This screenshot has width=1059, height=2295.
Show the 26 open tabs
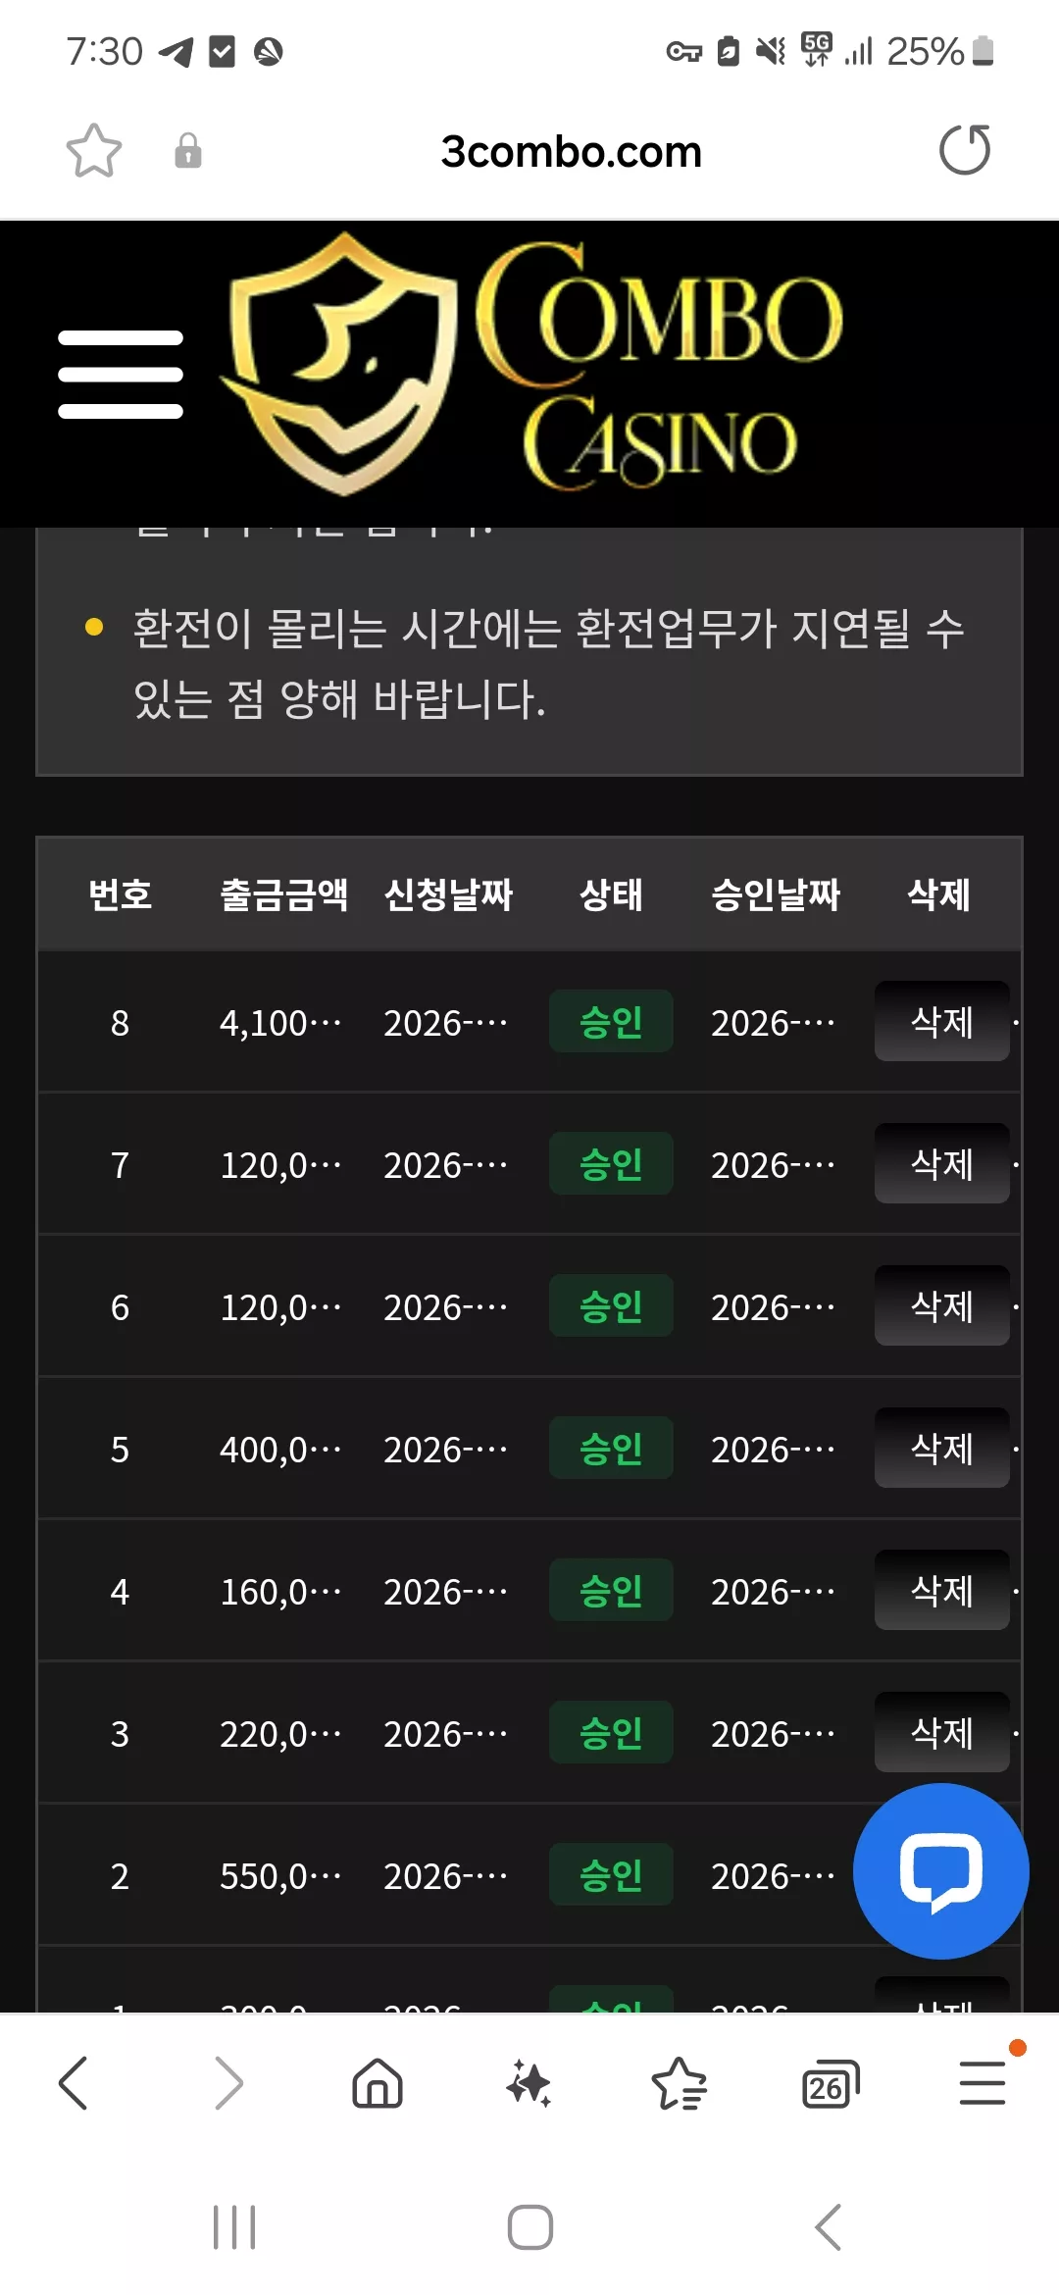pos(830,2084)
